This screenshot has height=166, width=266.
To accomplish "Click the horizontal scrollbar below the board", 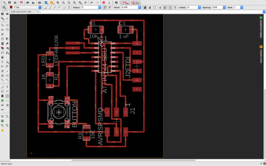I will [x=133, y=160].
